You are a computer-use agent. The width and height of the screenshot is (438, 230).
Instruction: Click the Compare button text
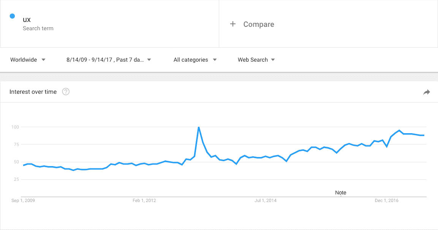coord(259,24)
